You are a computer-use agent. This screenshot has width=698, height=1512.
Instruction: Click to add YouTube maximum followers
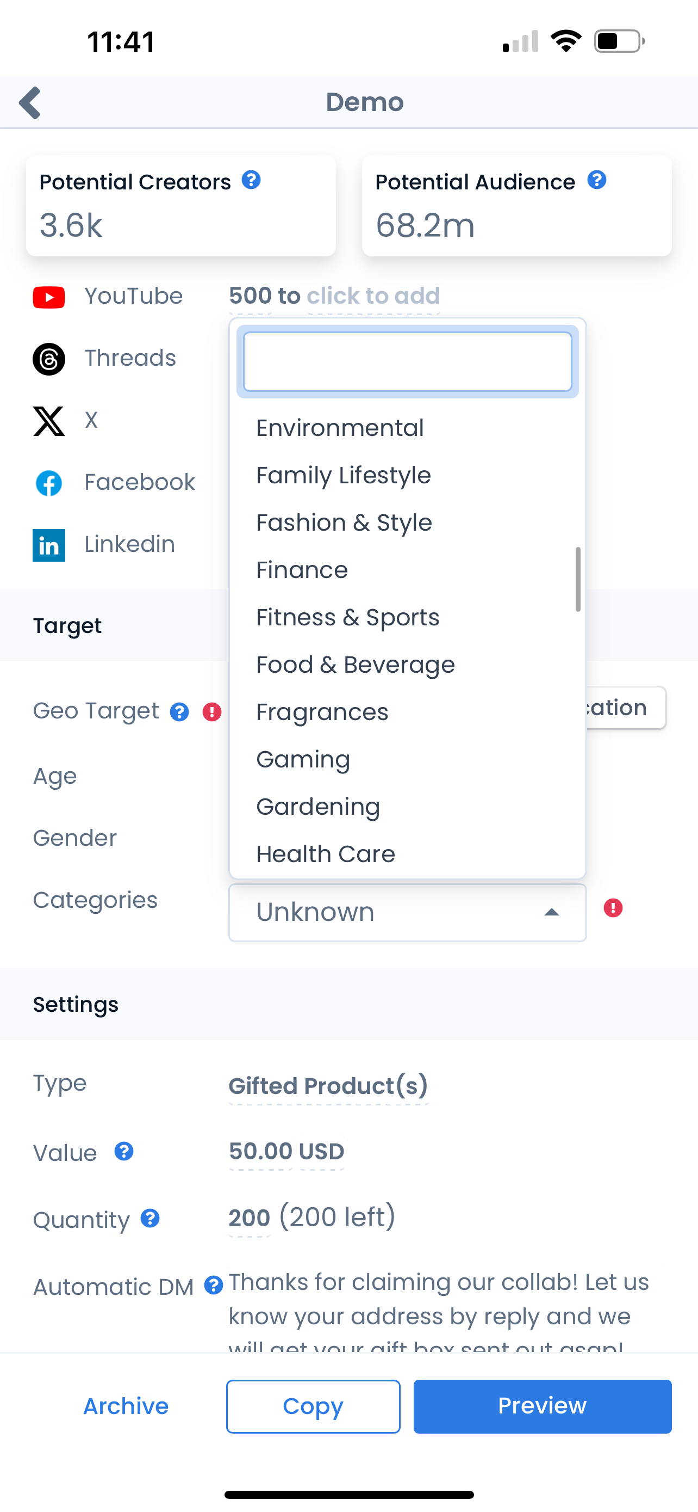tap(373, 296)
